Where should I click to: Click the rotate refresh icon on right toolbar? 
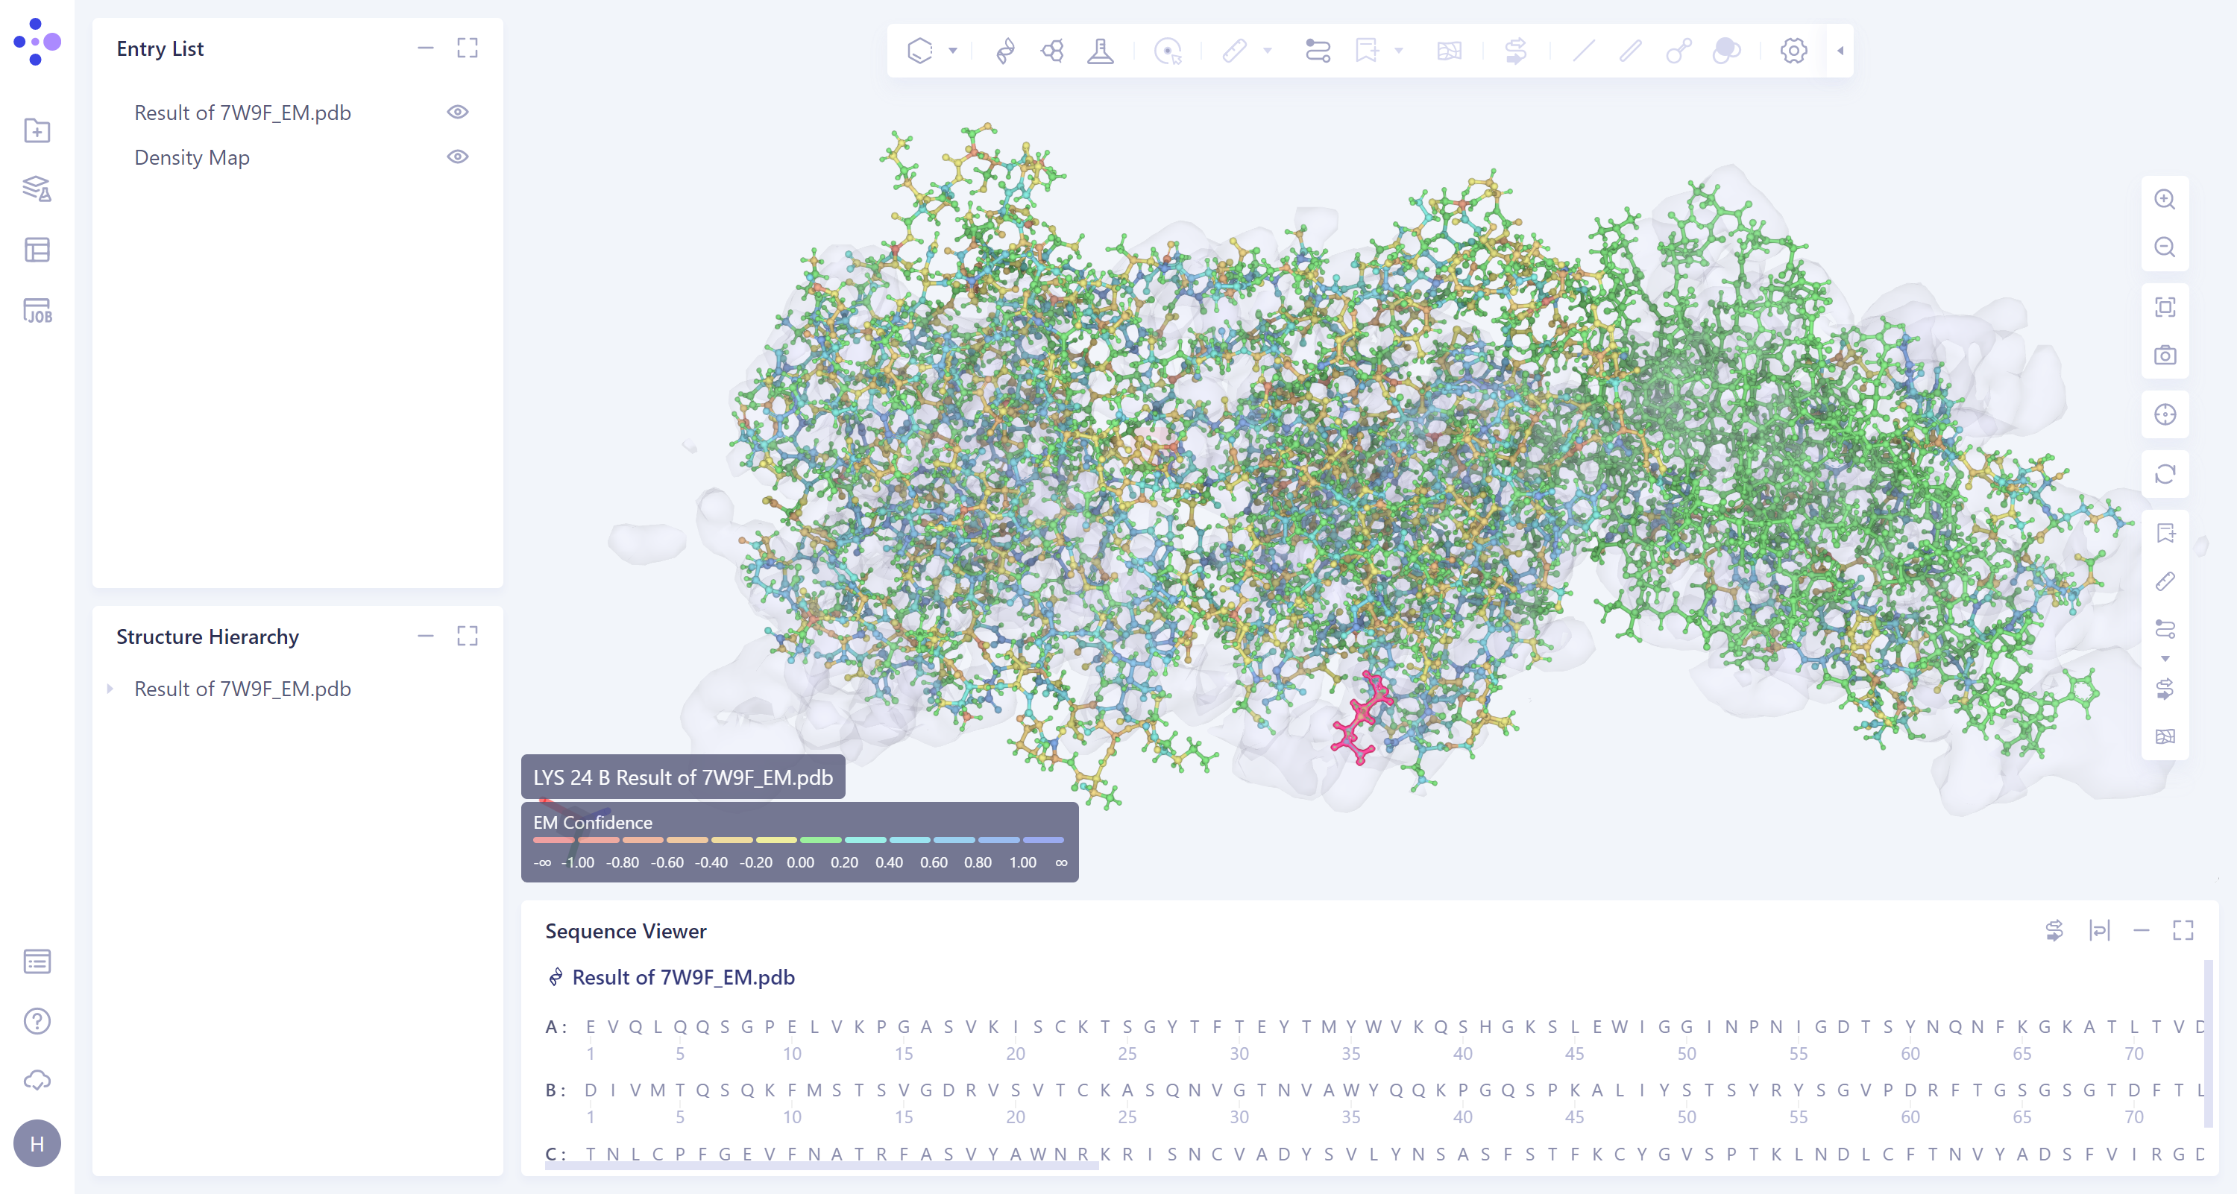2165,474
